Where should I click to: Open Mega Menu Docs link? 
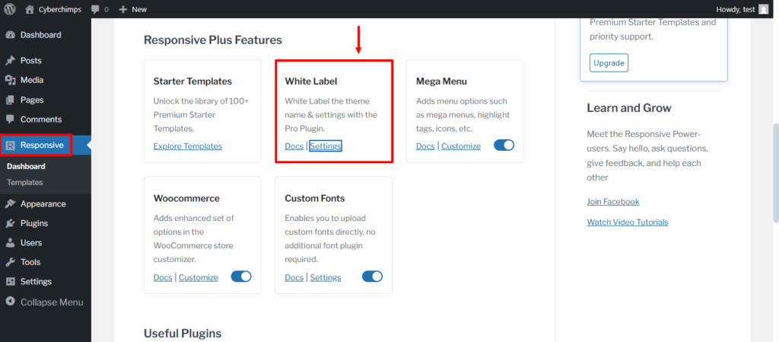425,146
